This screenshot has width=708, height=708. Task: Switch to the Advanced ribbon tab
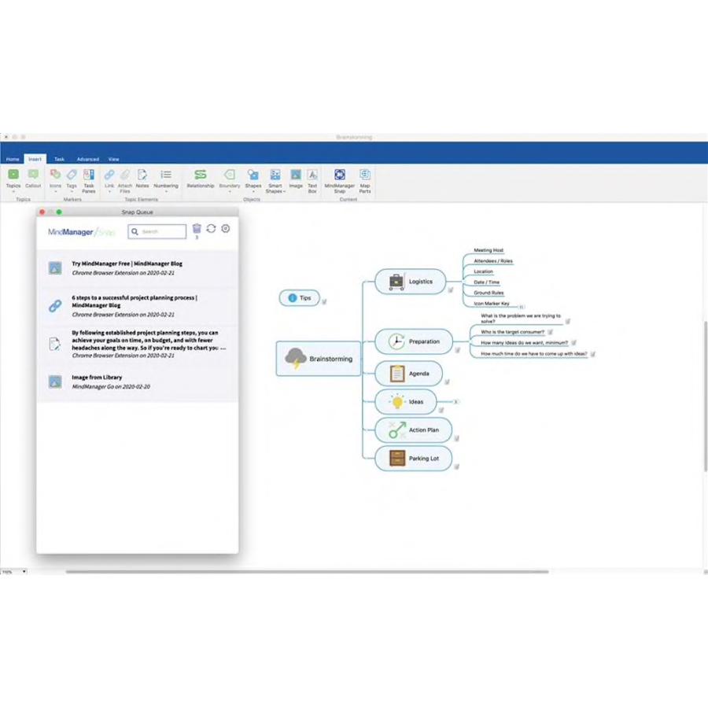click(x=87, y=159)
